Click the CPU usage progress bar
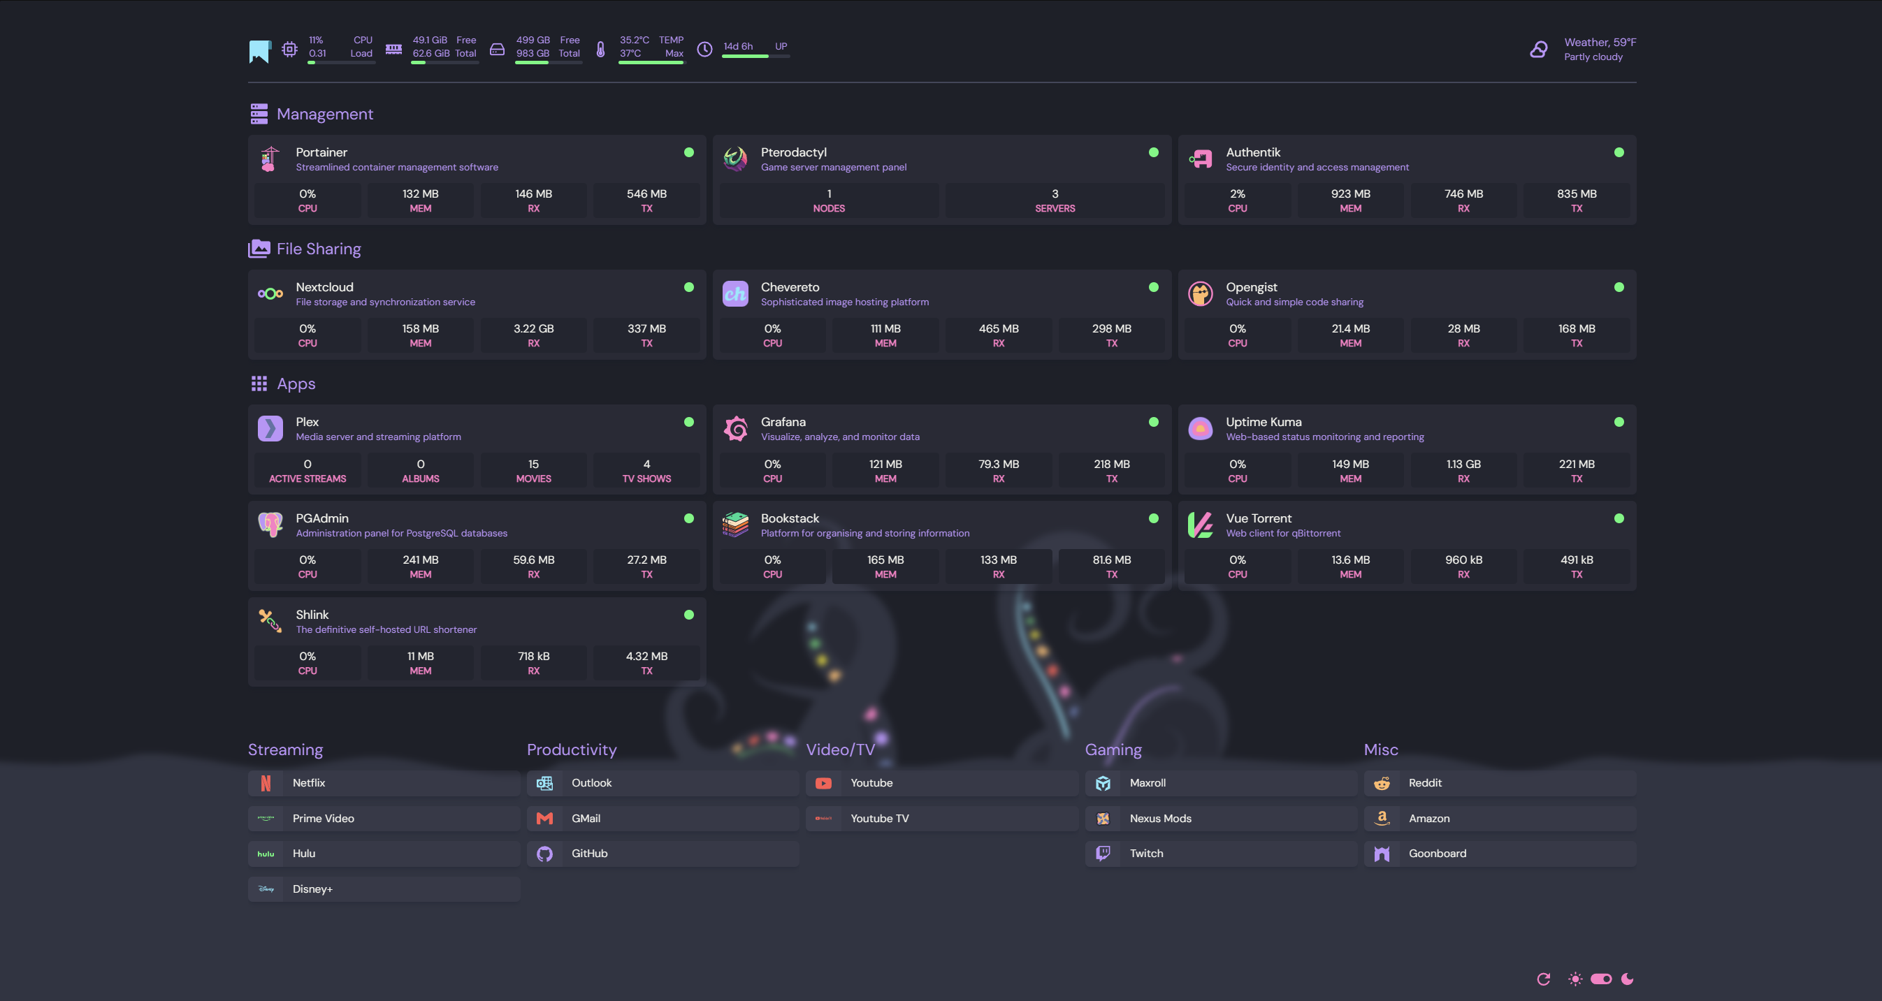The height and width of the screenshot is (1001, 1882). click(340, 63)
